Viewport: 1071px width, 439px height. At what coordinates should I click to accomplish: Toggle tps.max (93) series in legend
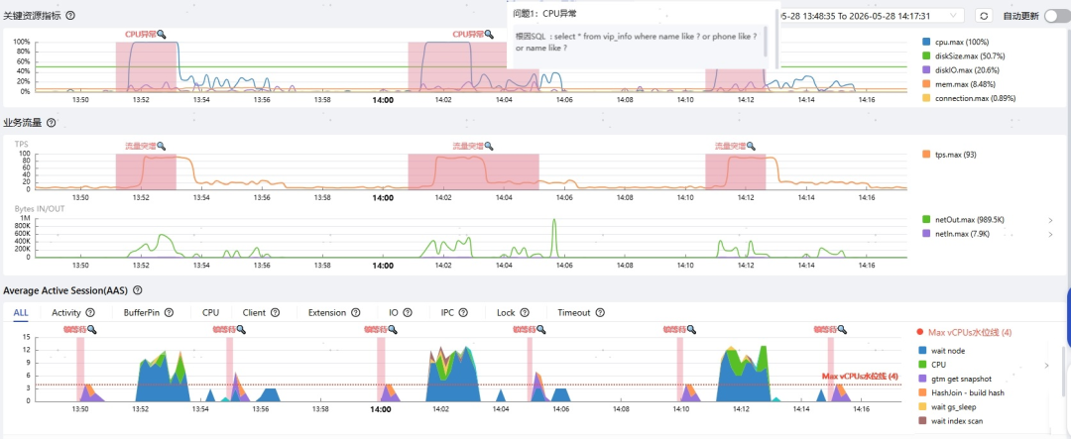point(949,155)
